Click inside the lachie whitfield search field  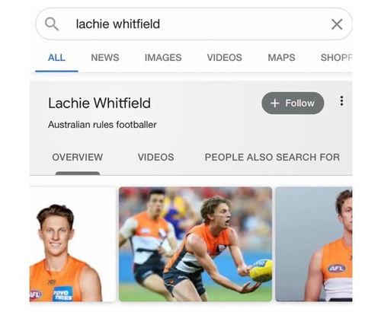[x=194, y=24]
